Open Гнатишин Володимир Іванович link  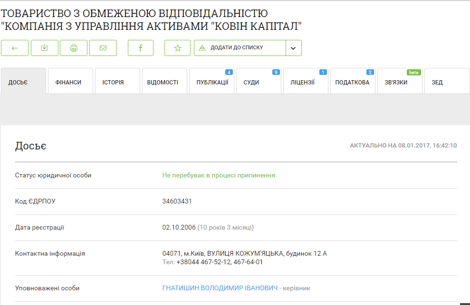220,288
